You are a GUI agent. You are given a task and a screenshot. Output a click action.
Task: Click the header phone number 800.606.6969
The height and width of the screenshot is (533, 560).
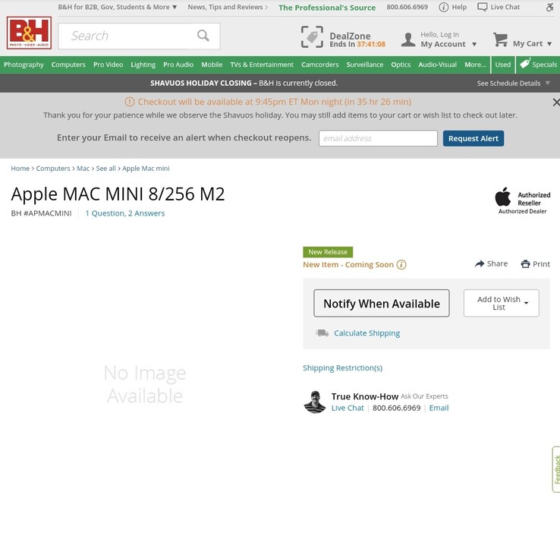tap(407, 7)
